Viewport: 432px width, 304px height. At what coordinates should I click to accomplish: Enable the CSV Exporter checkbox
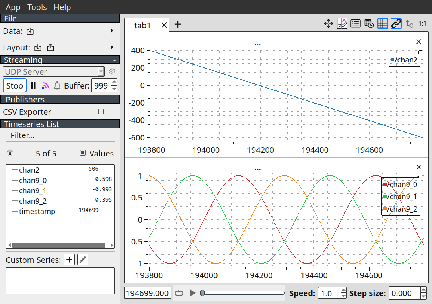point(101,111)
